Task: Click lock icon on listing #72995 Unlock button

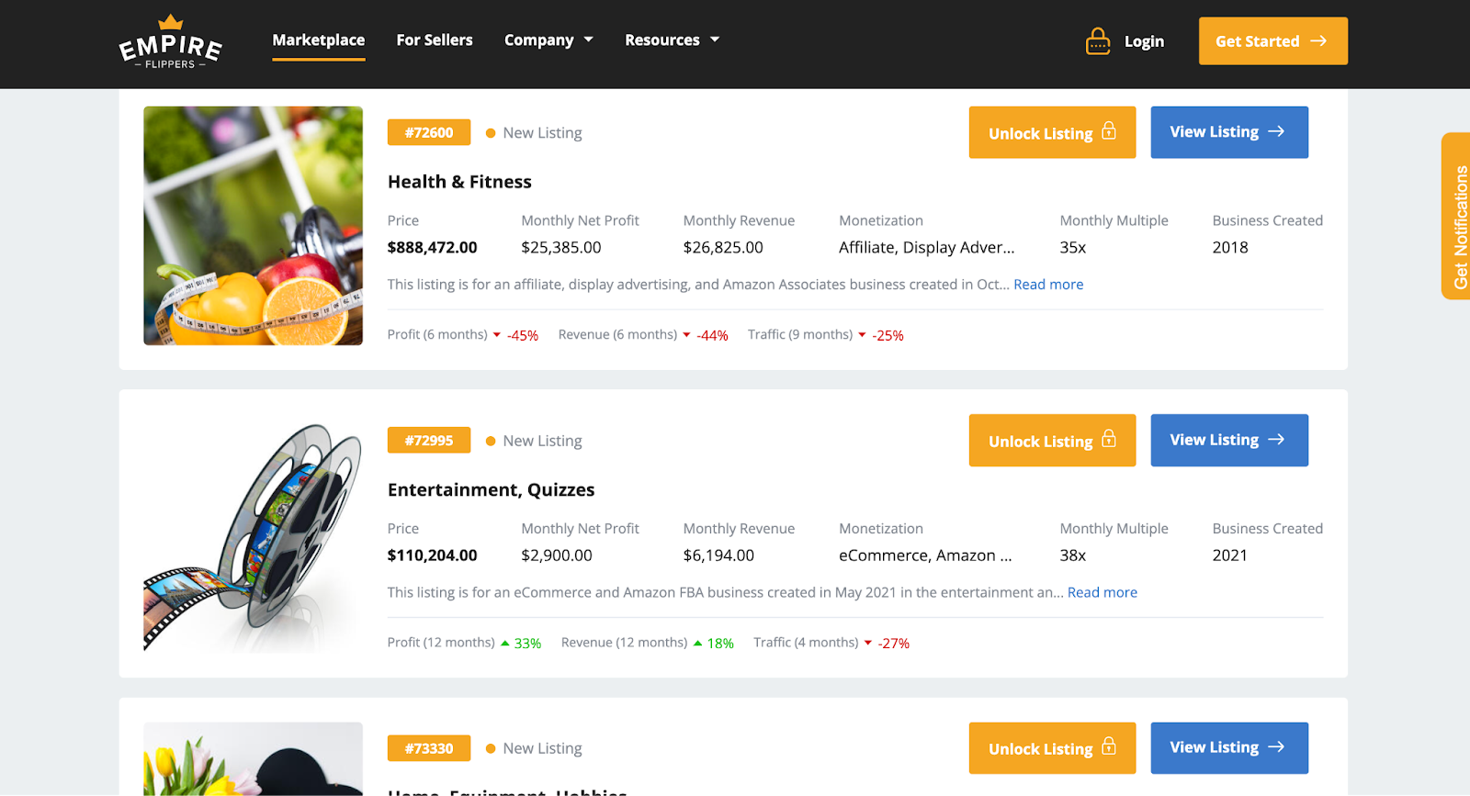Action: [1109, 440]
